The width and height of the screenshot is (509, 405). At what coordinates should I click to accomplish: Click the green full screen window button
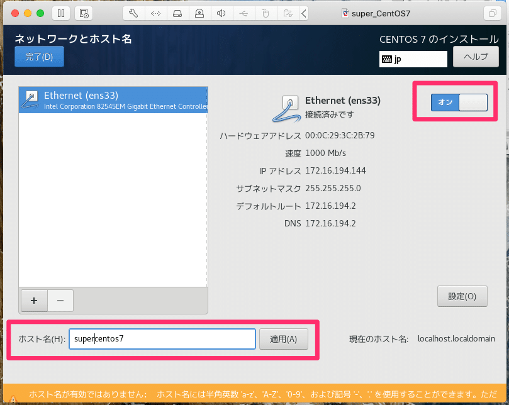(40, 13)
